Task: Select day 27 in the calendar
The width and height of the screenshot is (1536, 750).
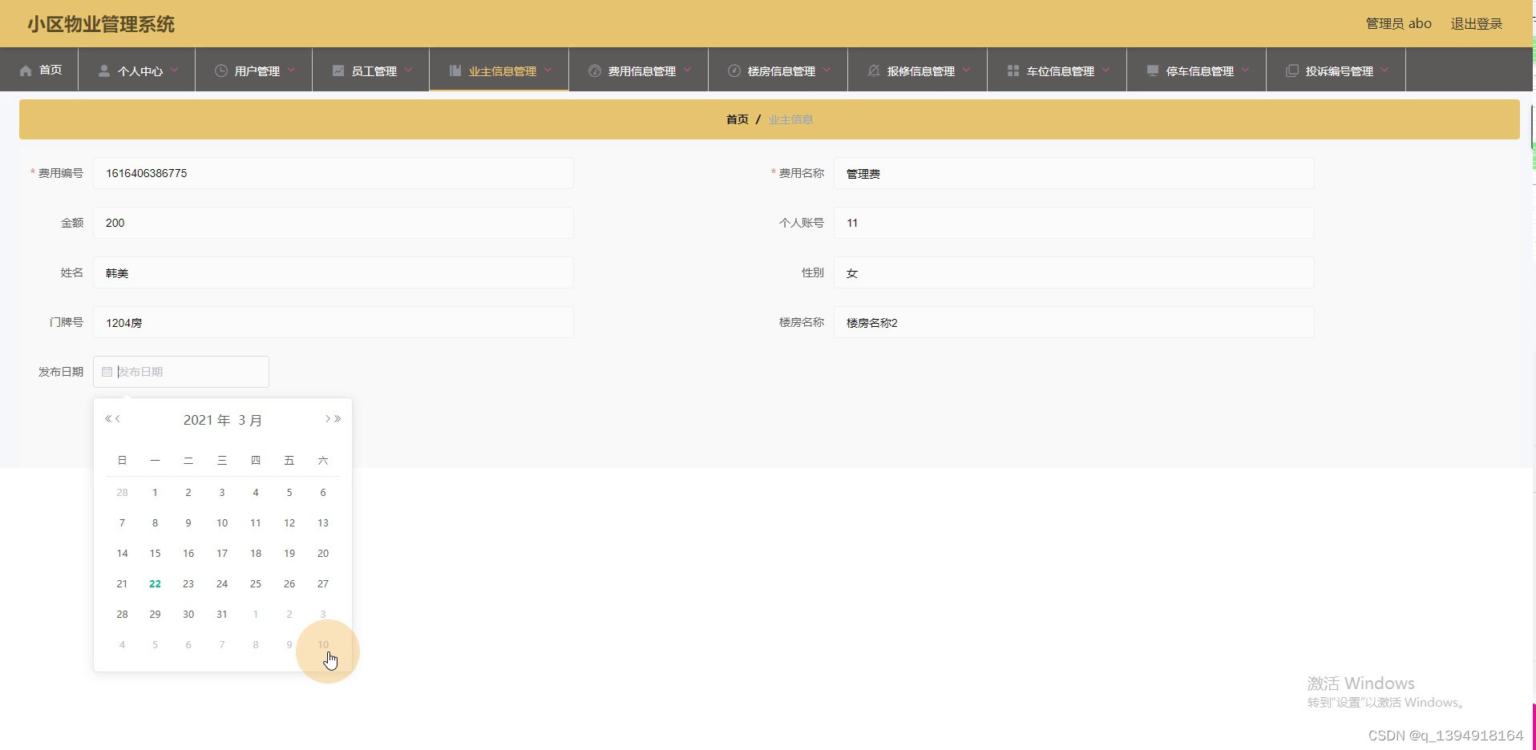Action: click(323, 584)
